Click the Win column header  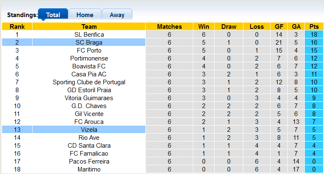pos(204,27)
